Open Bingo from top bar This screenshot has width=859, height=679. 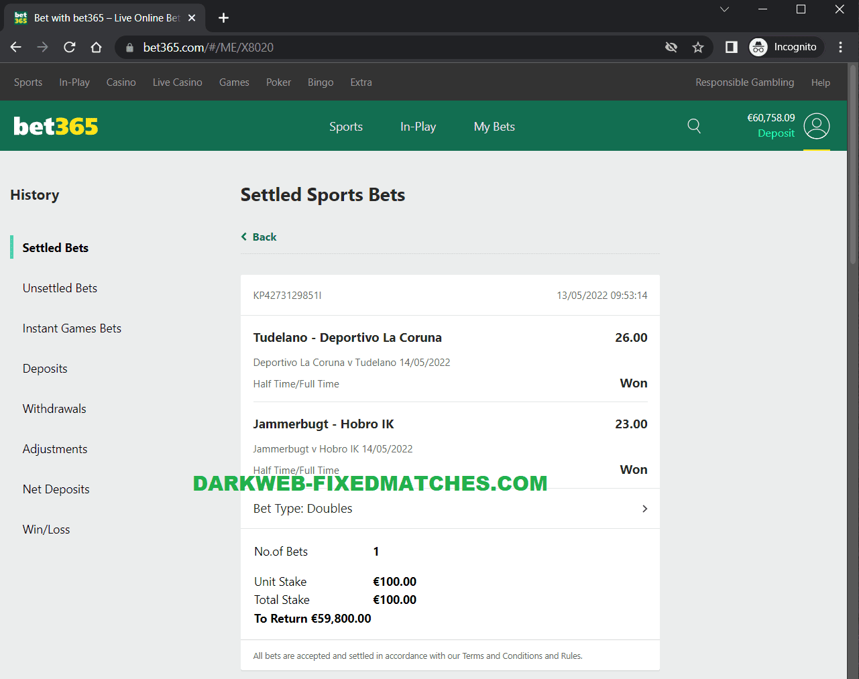(x=321, y=82)
